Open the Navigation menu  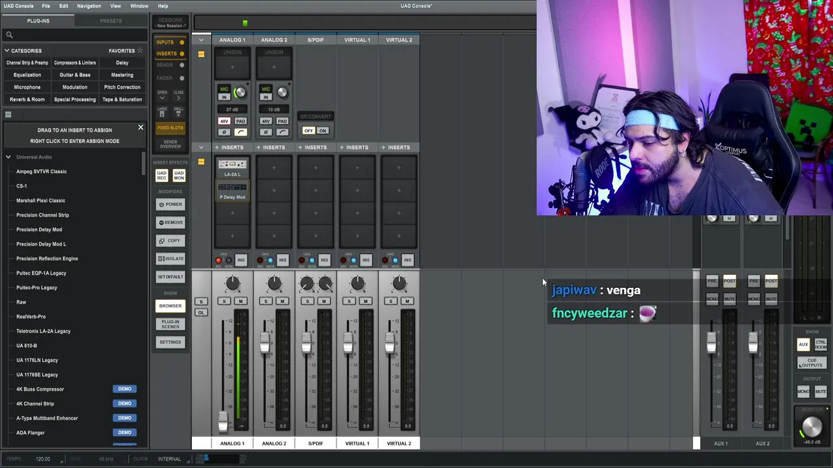click(89, 6)
